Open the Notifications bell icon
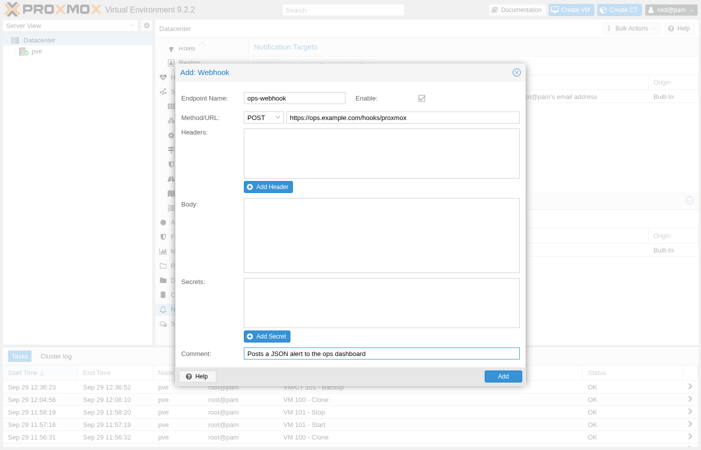 click(163, 309)
